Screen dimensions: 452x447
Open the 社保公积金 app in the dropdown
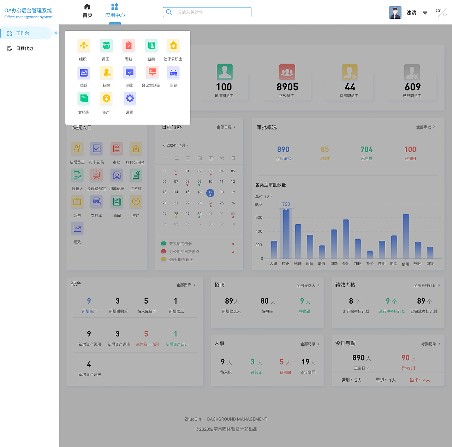(x=173, y=46)
